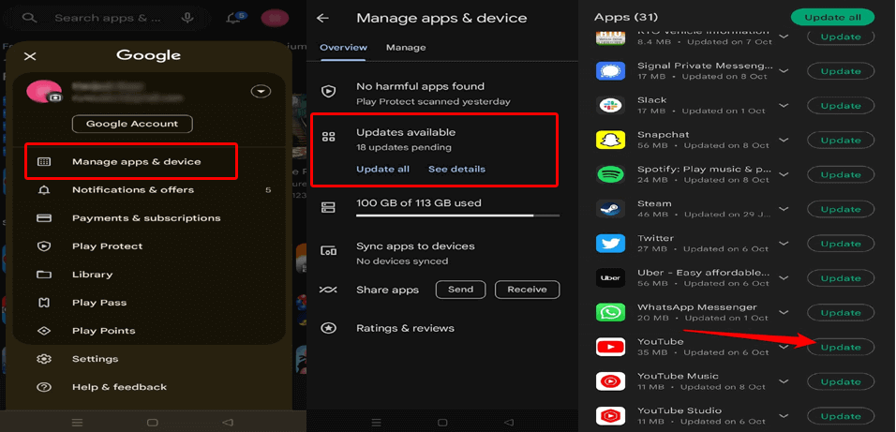
Task: Tap the Play Protect shield icon in menu
Action: 44,246
